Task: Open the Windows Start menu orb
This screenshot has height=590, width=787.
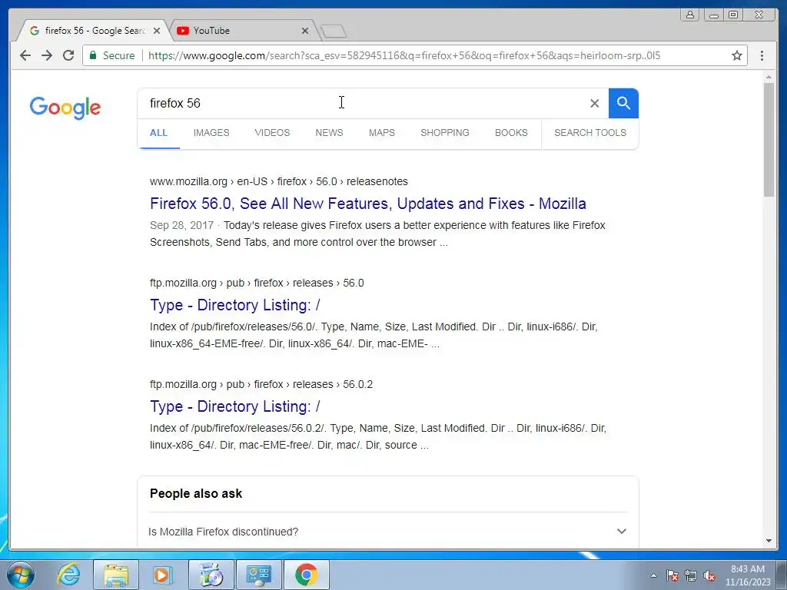Action: click(21, 575)
